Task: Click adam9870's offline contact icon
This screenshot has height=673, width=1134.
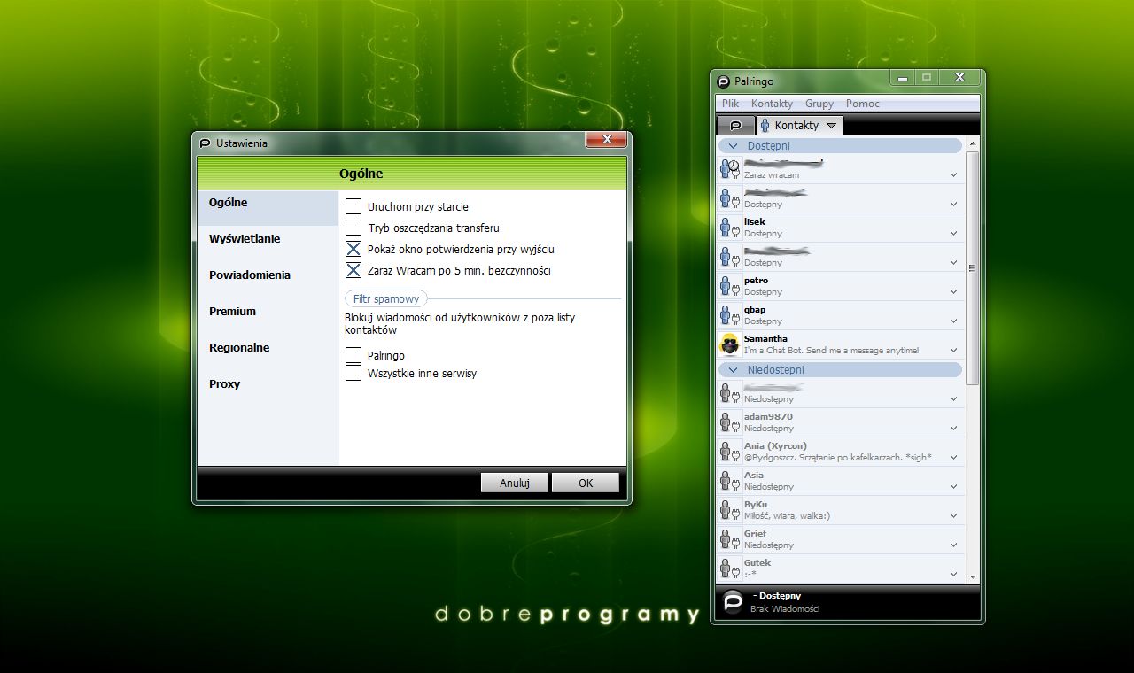Action: click(x=729, y=422)
